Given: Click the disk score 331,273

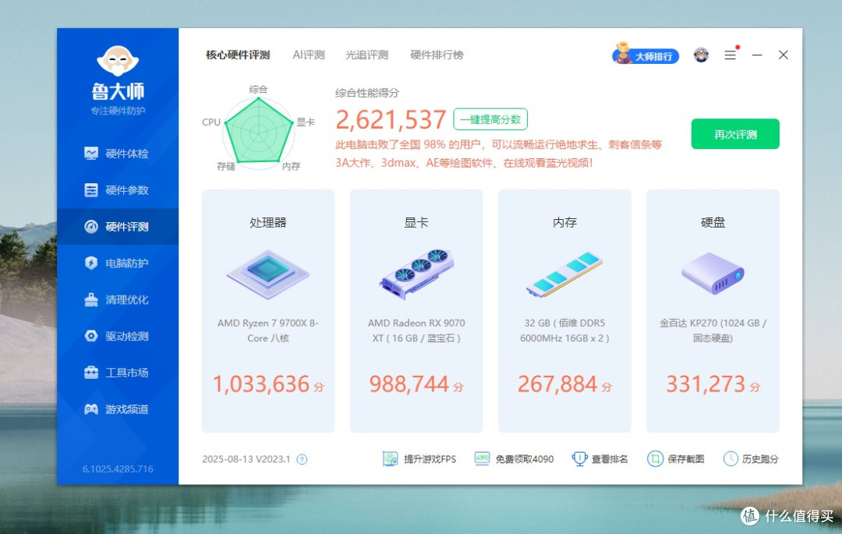Looking at the screenshot, I should (x=706, y=384).
